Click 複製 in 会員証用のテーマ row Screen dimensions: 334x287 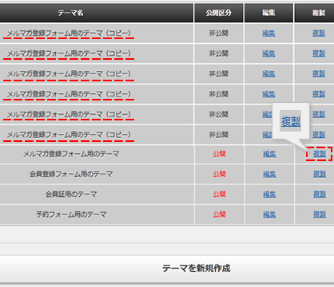320,195
